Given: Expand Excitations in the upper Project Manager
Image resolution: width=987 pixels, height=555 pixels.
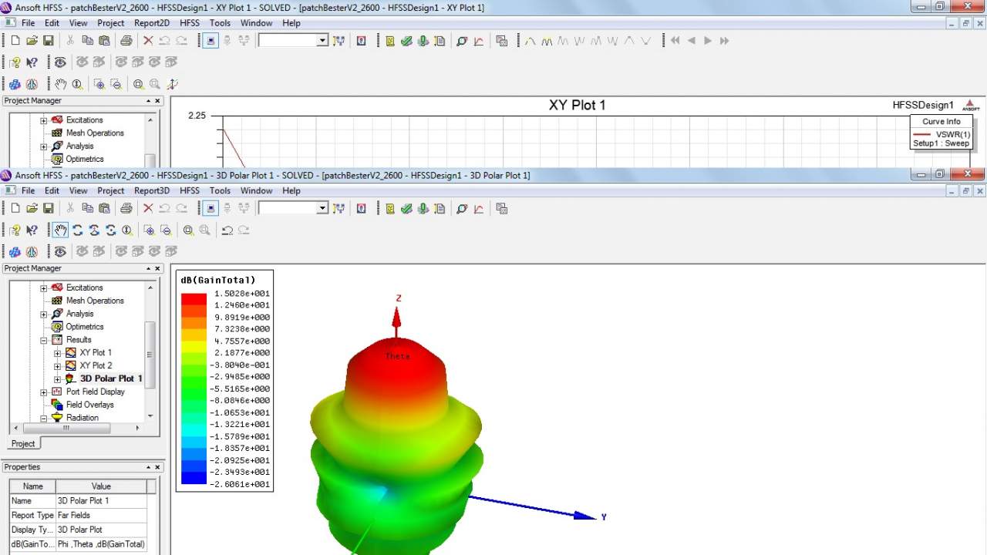Looking at the screenshot, I should pyautogui.click(x=44, y=120).
